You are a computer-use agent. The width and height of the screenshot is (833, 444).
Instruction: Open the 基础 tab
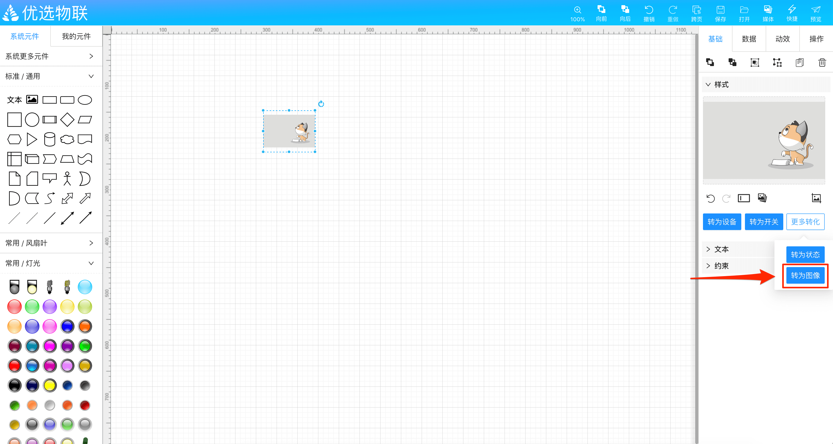715,39
